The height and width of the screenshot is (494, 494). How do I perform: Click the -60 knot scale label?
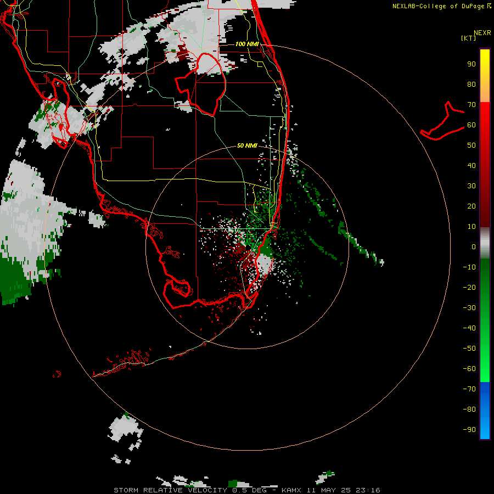pyautogui.click(x=469, y=369)
